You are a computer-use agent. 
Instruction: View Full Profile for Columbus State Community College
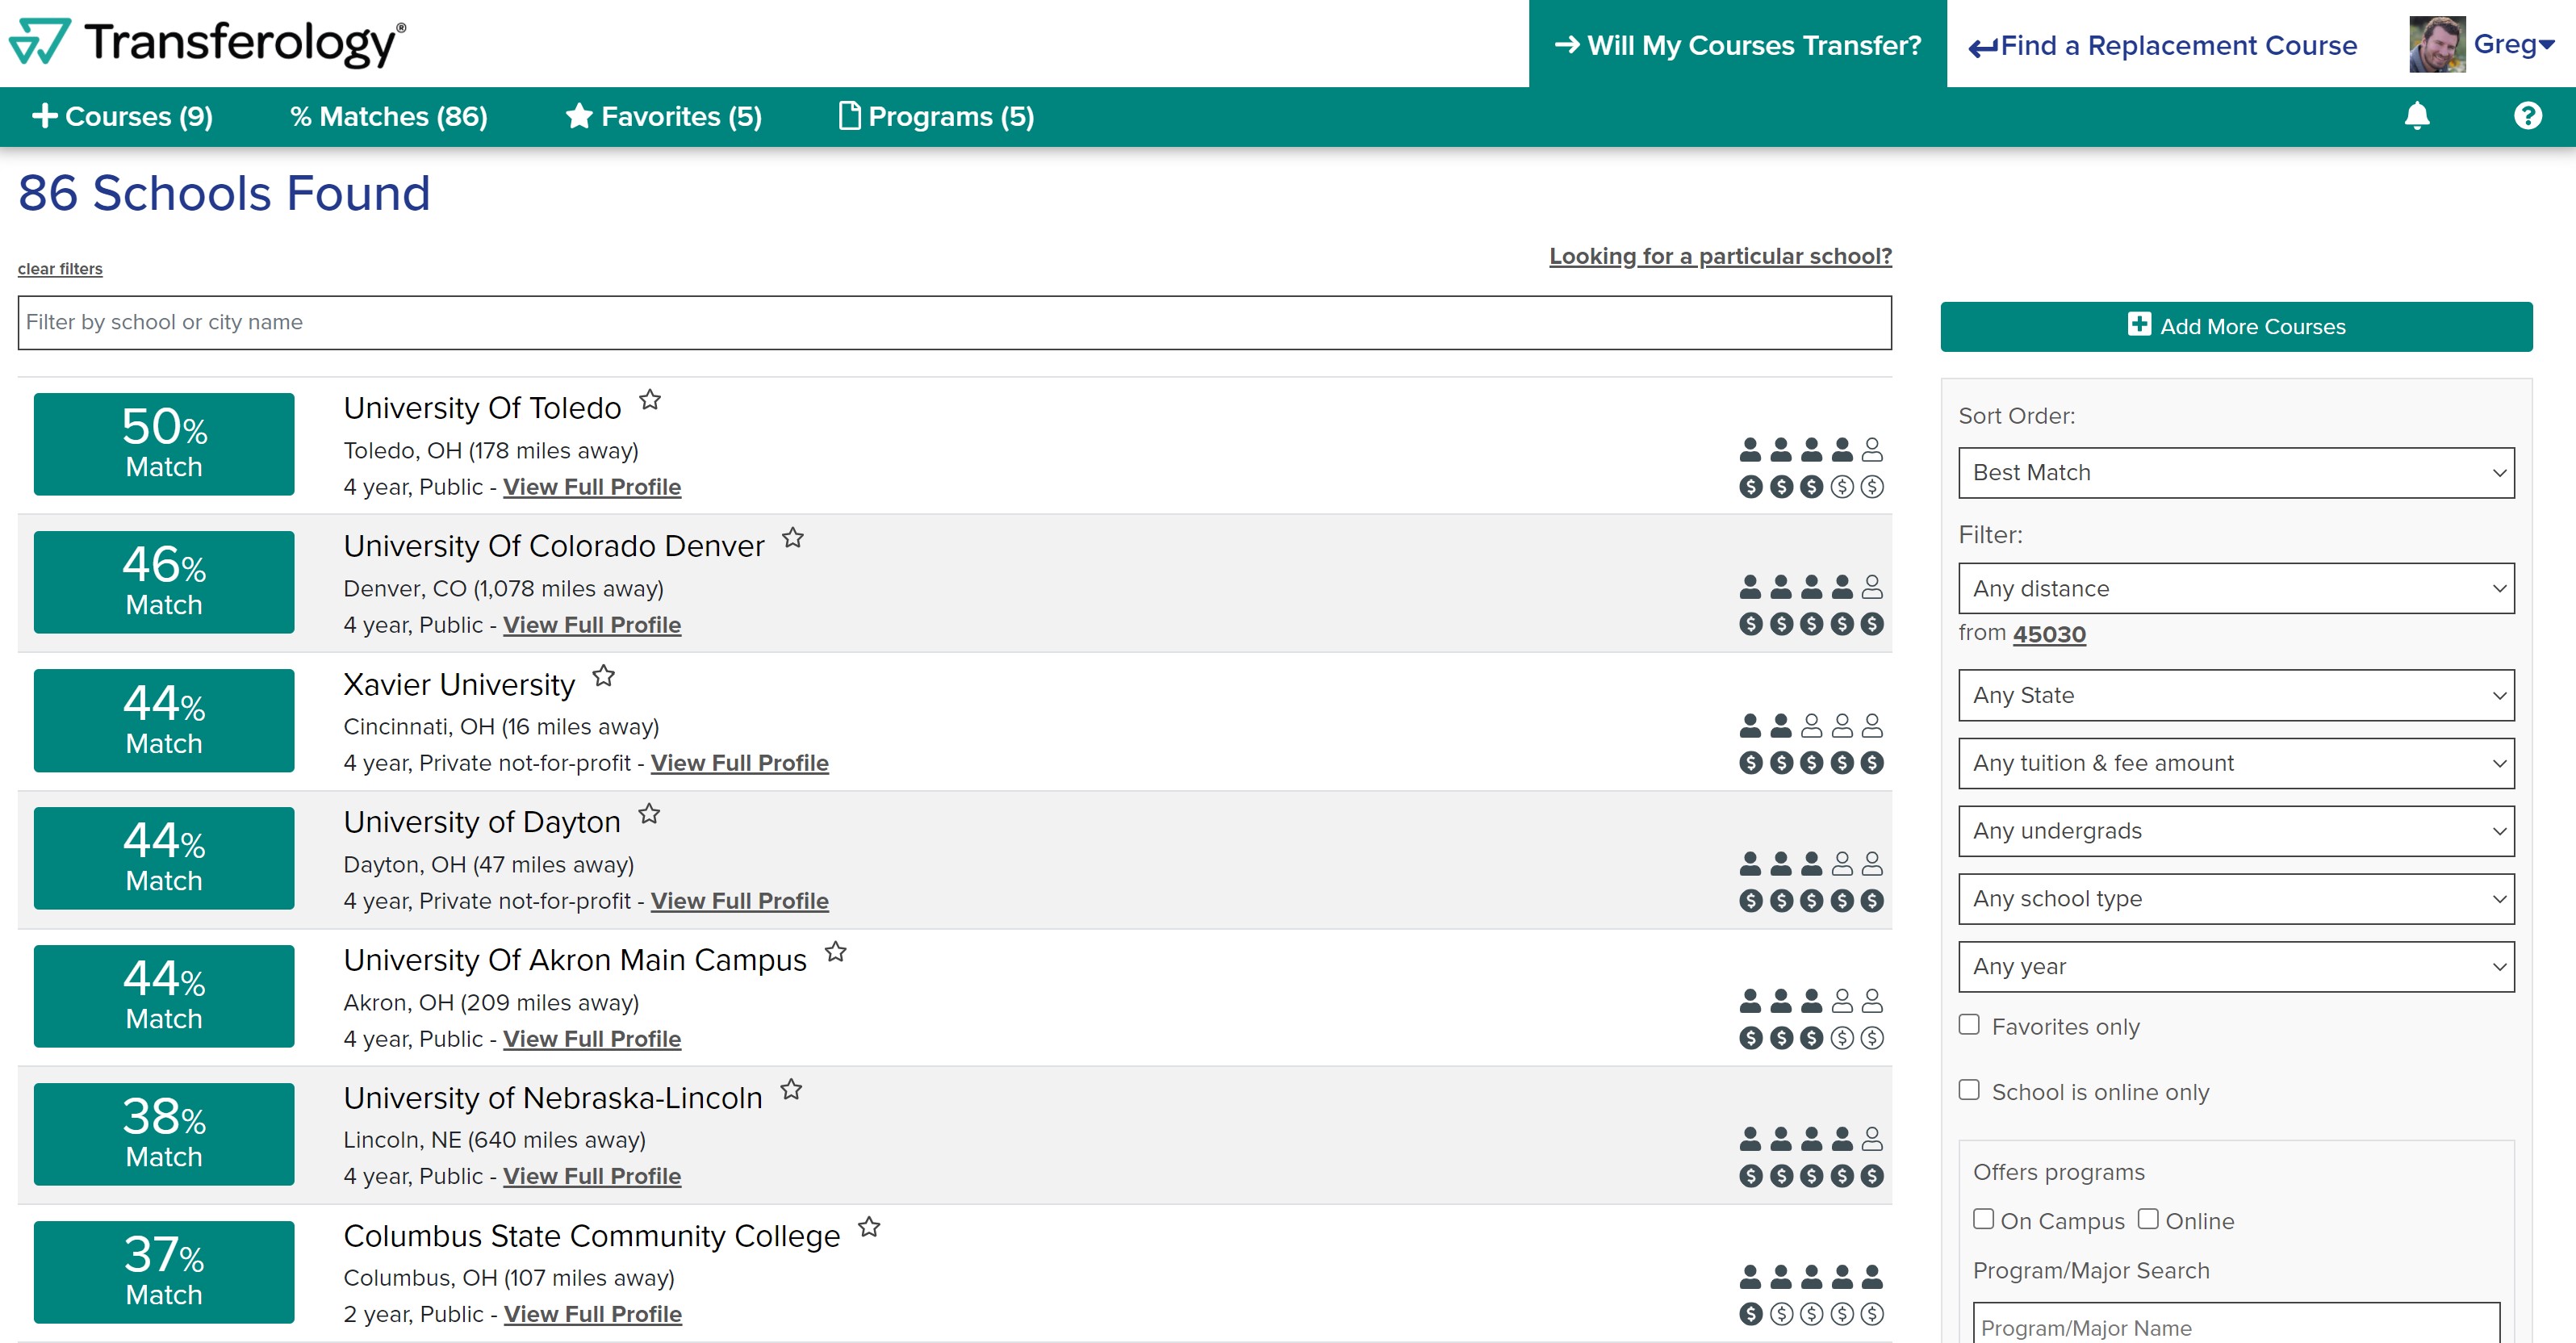[593, 1314]
